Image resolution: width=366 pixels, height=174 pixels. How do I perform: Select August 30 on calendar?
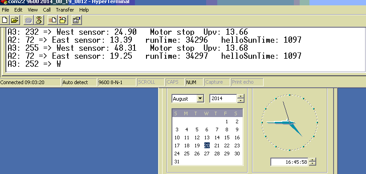click(x=237, y=154)
